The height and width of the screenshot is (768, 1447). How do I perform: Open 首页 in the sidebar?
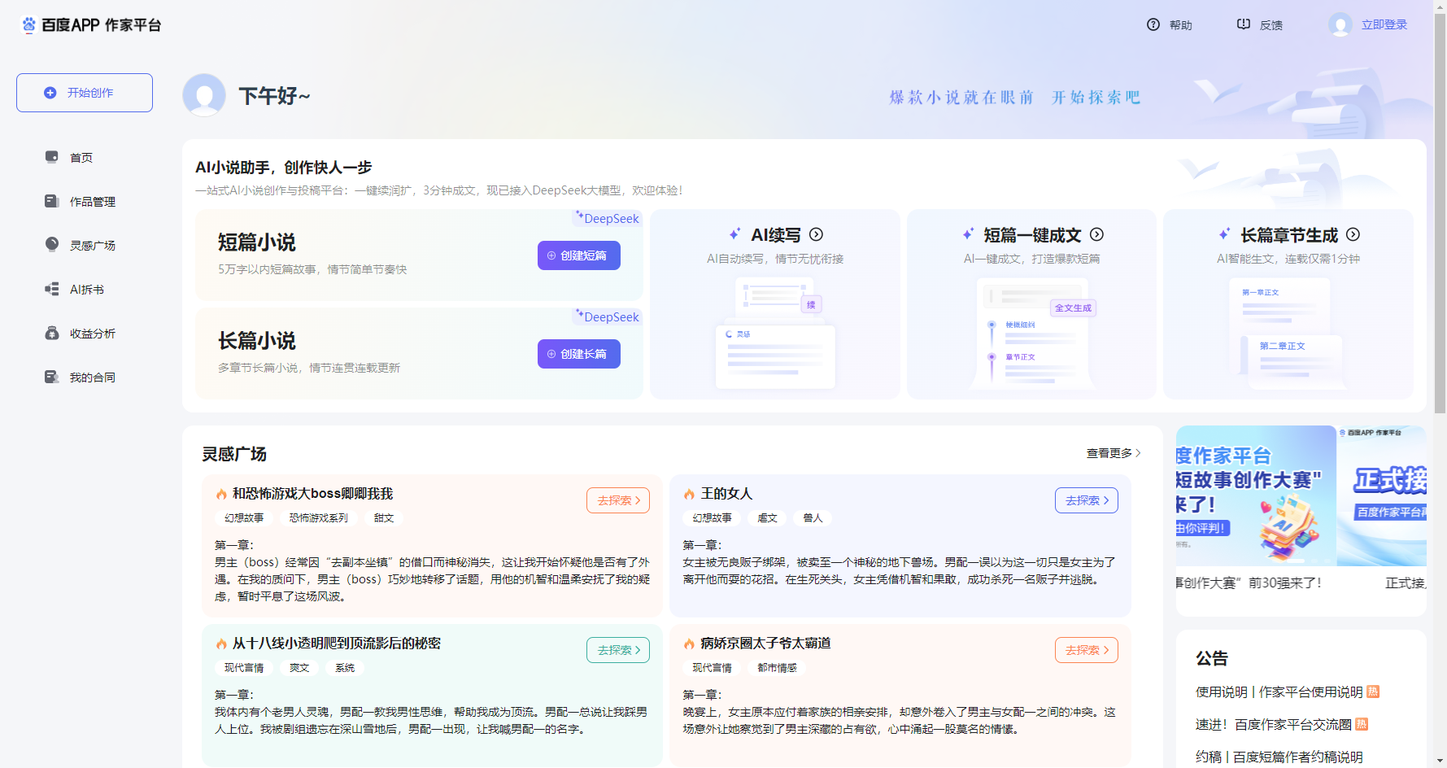pos(81,158)
